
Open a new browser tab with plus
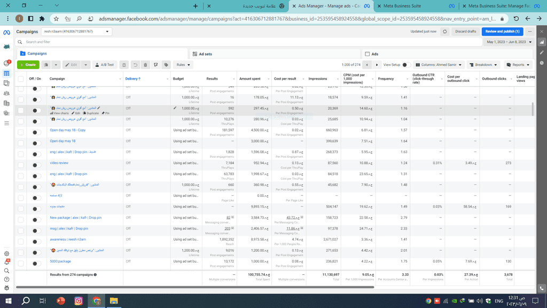pyautogui.click(x=196, y=6)
